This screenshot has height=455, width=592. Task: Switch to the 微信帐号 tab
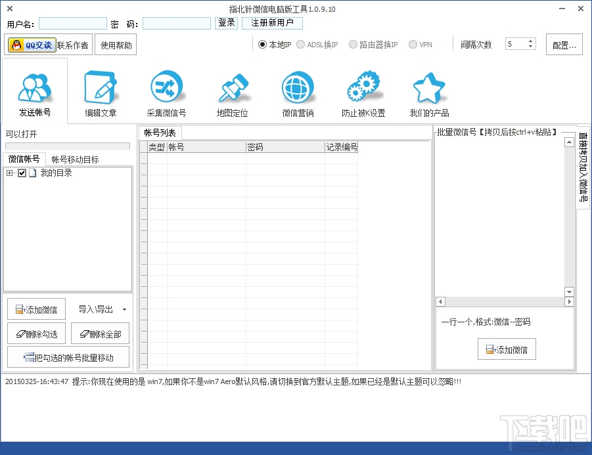(x=24, y=159)
